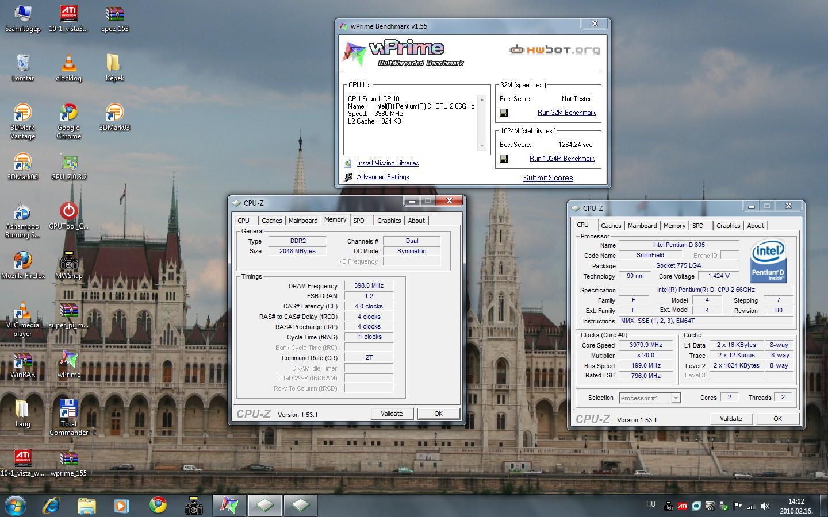Open Advanced Settings link in wPrime

tap(383, 177)
